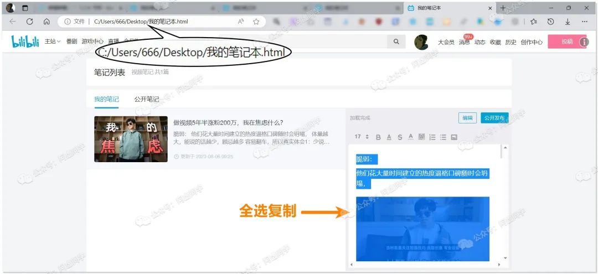598x274 pixels.
Task: Switch to 公开笔记 tab
Action: [x=146, y=99]
